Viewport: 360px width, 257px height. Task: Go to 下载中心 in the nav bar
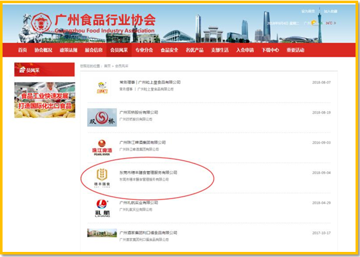point(270,50)
